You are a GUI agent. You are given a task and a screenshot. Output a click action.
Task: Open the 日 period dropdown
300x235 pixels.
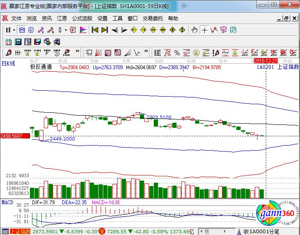10,30
